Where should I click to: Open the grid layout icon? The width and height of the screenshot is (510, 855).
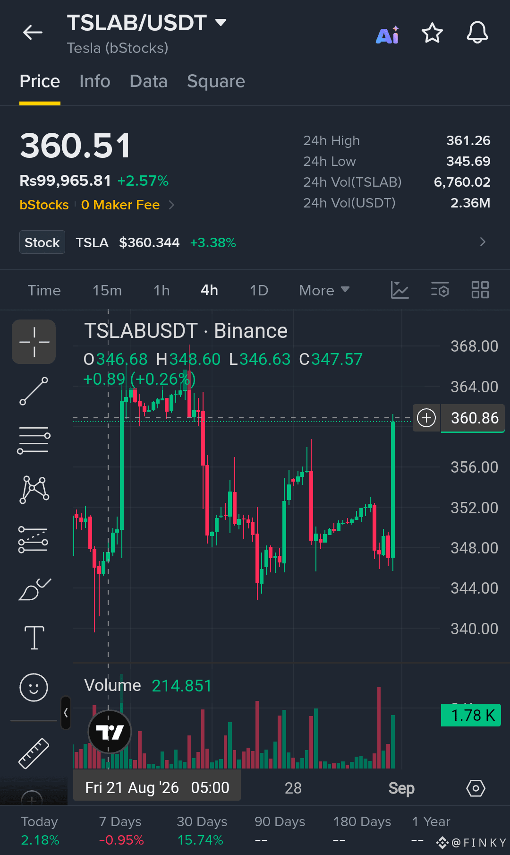tap(480, 290)
